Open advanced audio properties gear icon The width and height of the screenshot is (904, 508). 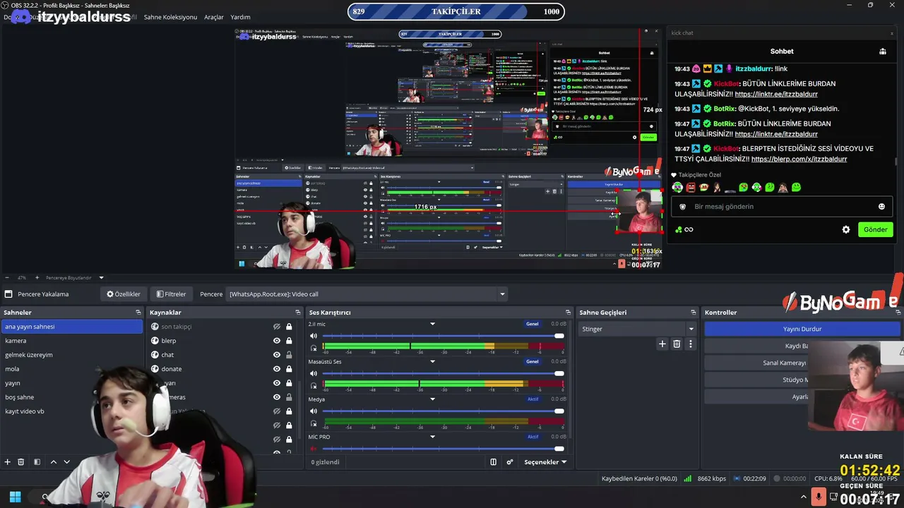point(510,462)
